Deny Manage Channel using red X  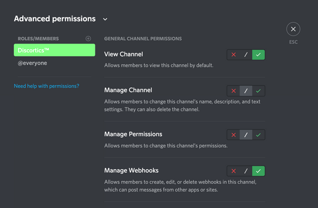[x=233, y=91]
